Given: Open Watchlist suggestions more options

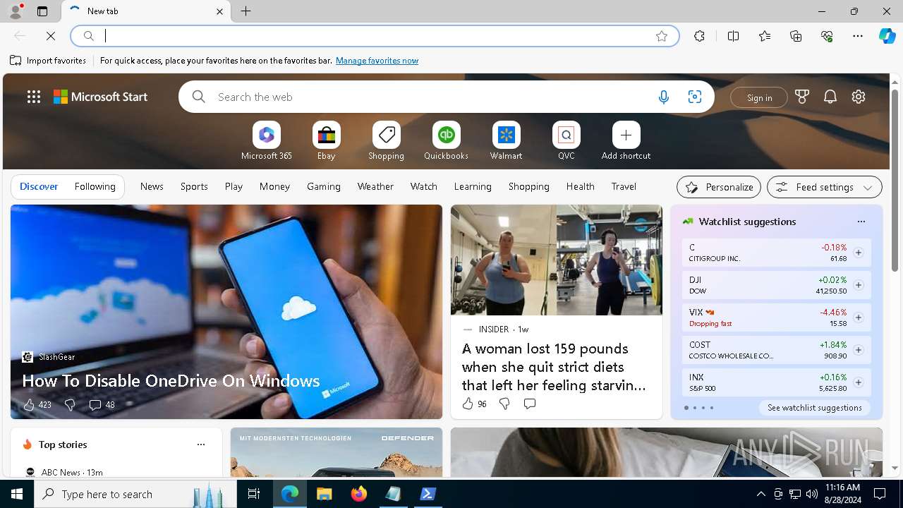Looking at the screenshot, I should tap(861, 222).
